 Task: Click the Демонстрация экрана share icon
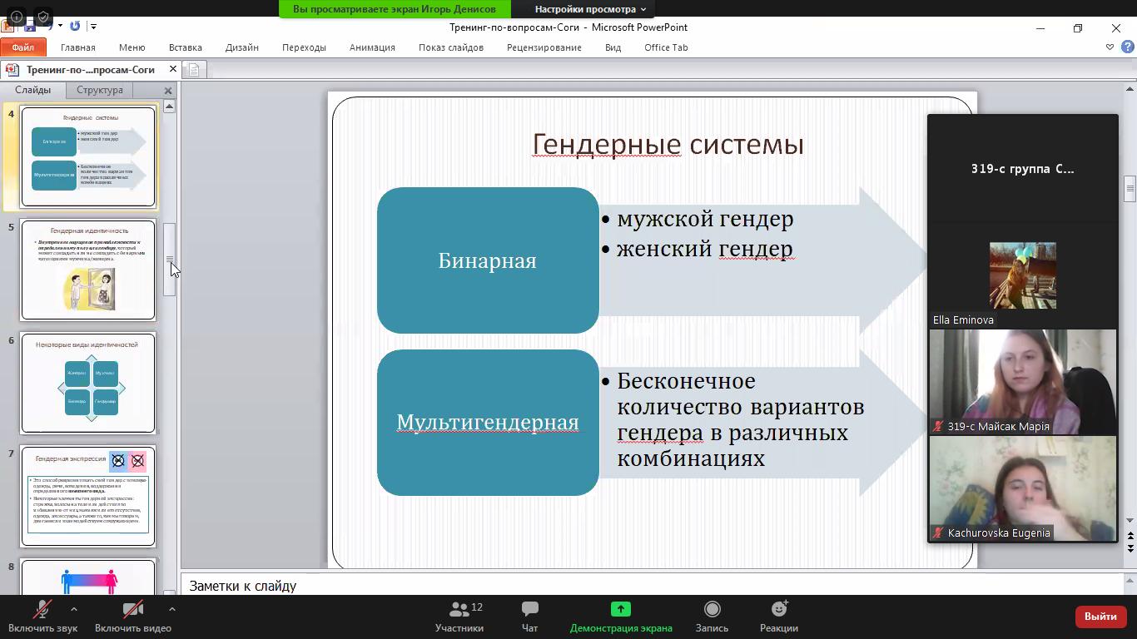pos(620,609)
